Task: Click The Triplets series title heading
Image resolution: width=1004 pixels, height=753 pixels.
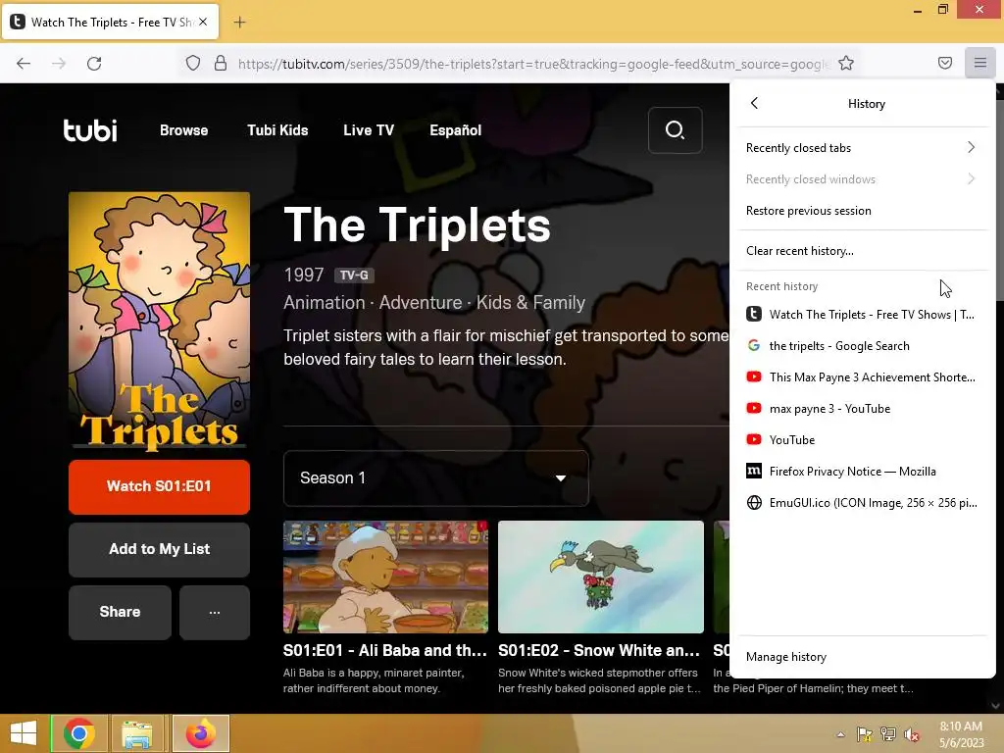Action: tap(417, 225)
